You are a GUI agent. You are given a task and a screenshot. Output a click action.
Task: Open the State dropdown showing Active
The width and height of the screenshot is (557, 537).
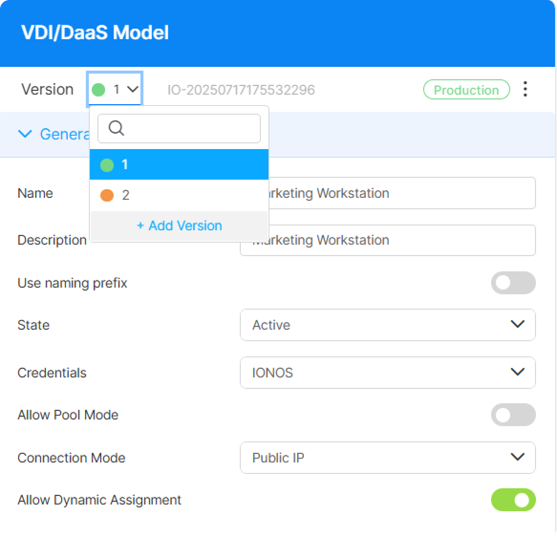click(x=387, y=325)
